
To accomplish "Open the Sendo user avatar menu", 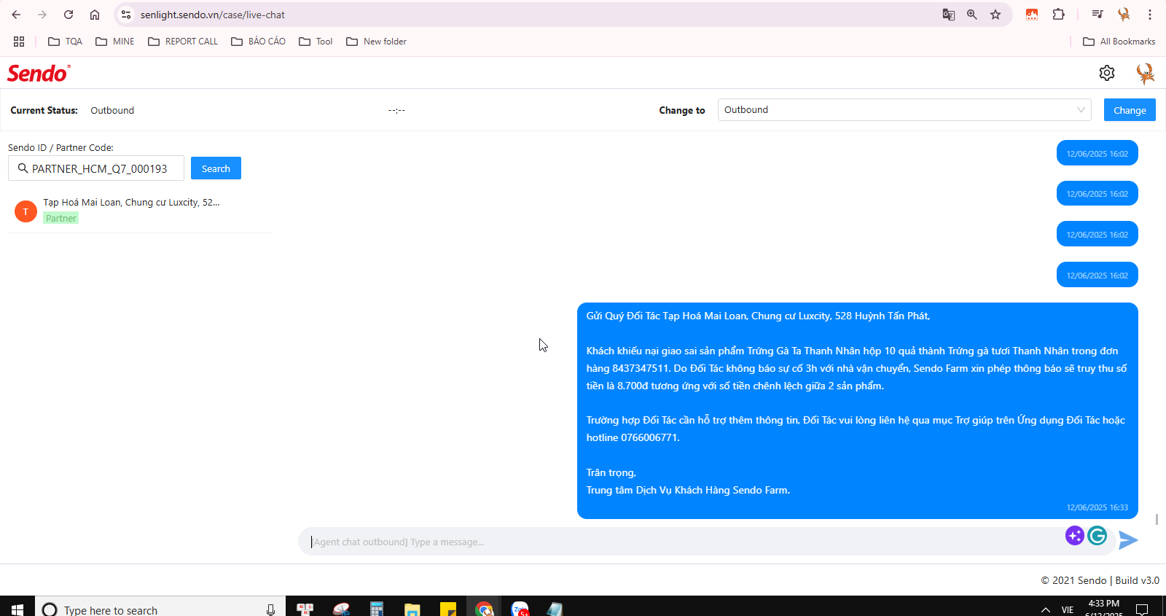I will [1145, 73].
